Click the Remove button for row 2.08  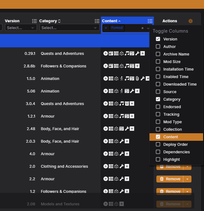(x=170, y=204)
